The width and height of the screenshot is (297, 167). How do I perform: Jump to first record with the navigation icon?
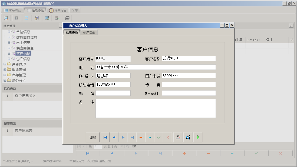point(105,137)
